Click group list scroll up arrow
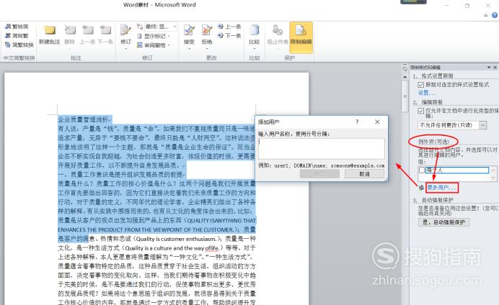The width and height of the screenshot is (499, 305). point(493,170)
